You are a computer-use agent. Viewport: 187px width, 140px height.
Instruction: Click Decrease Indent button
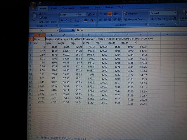point(115,20)
